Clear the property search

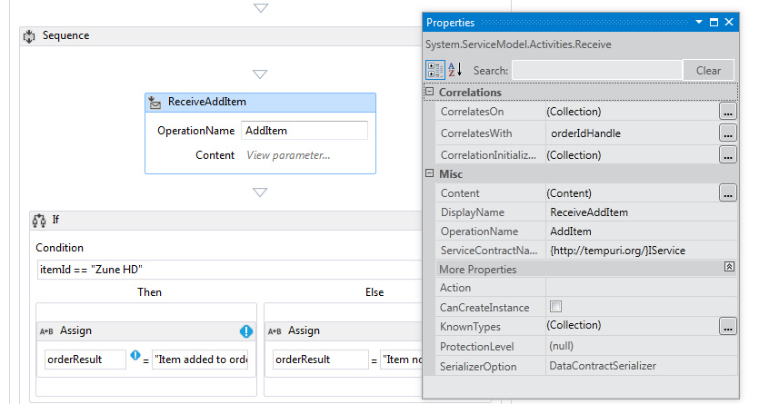pos(708,71)
